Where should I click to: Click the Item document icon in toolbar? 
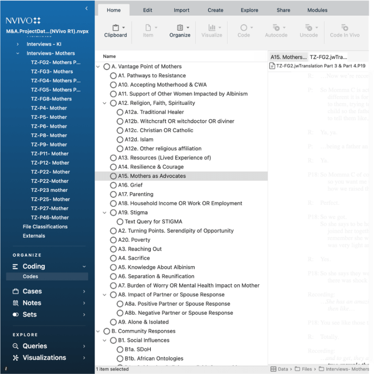148,28
